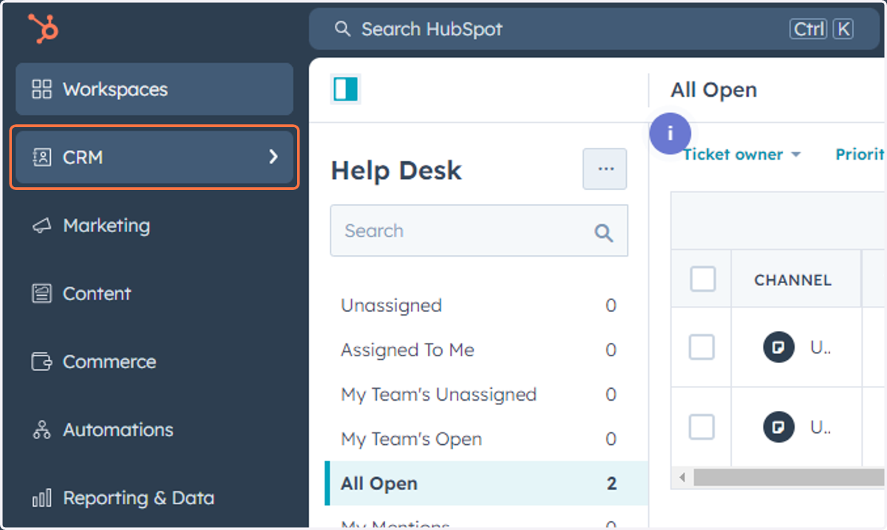This screenshot has height=530, width=887.
Task: Click the Help Desk heading
Action: 396,170
